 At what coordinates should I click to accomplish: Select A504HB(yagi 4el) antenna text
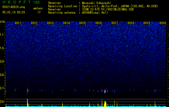95,13
